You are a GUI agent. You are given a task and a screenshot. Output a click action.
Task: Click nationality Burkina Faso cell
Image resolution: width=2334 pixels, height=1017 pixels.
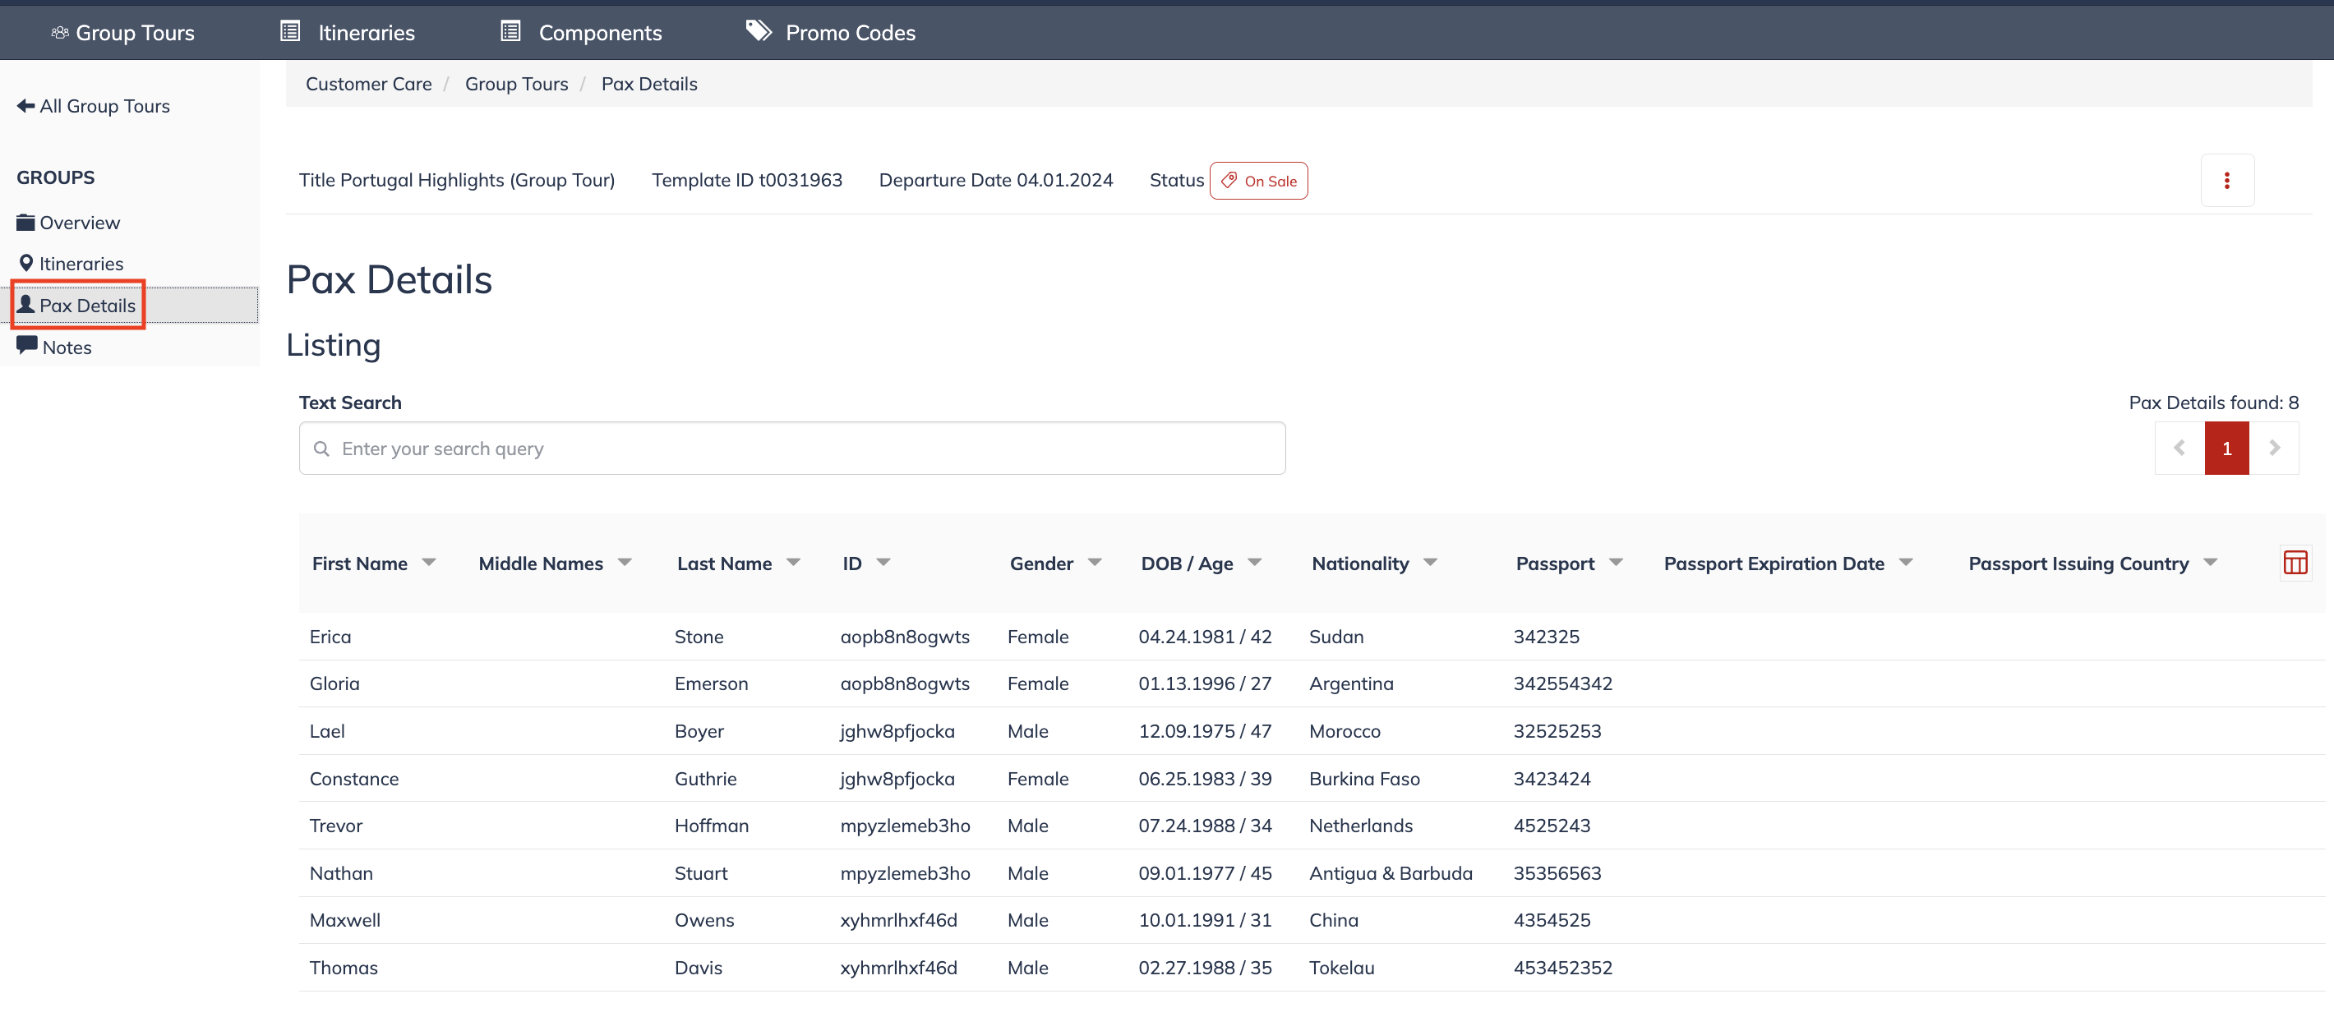click(1364, 779)
